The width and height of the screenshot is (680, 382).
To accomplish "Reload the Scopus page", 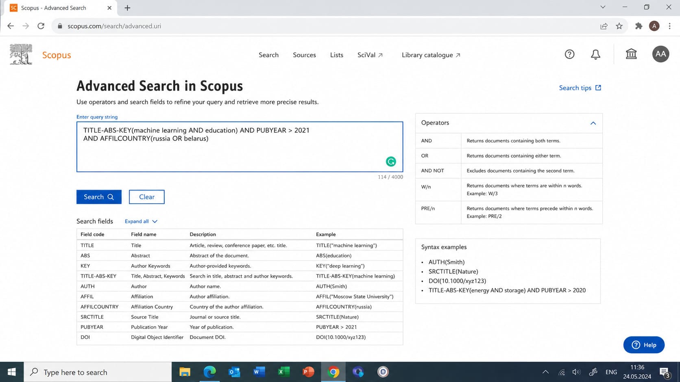I will click(x=41, y=26).
